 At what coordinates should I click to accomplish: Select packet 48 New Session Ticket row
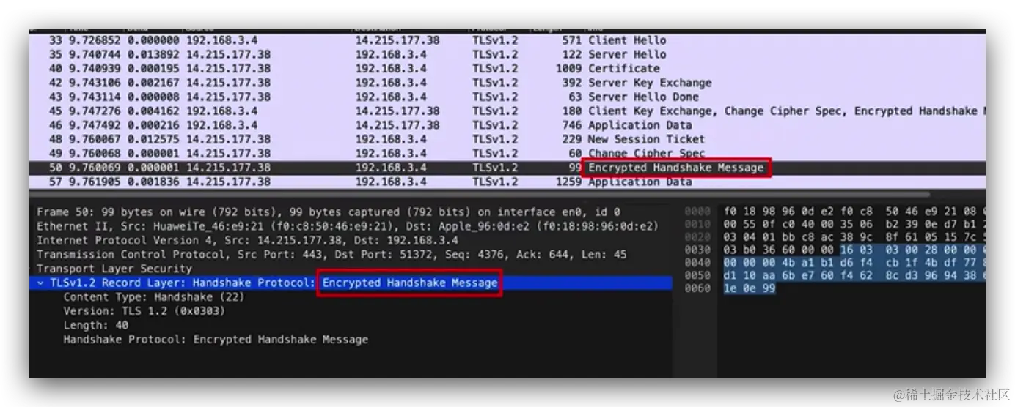(x=508, y=139)
